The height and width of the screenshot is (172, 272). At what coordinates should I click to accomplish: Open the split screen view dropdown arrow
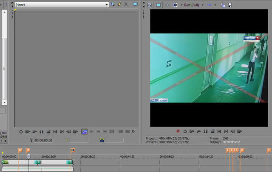coord(181,5)
